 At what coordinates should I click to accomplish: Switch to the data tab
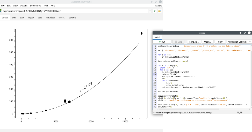pyautogui.click(x=40, y=18)
